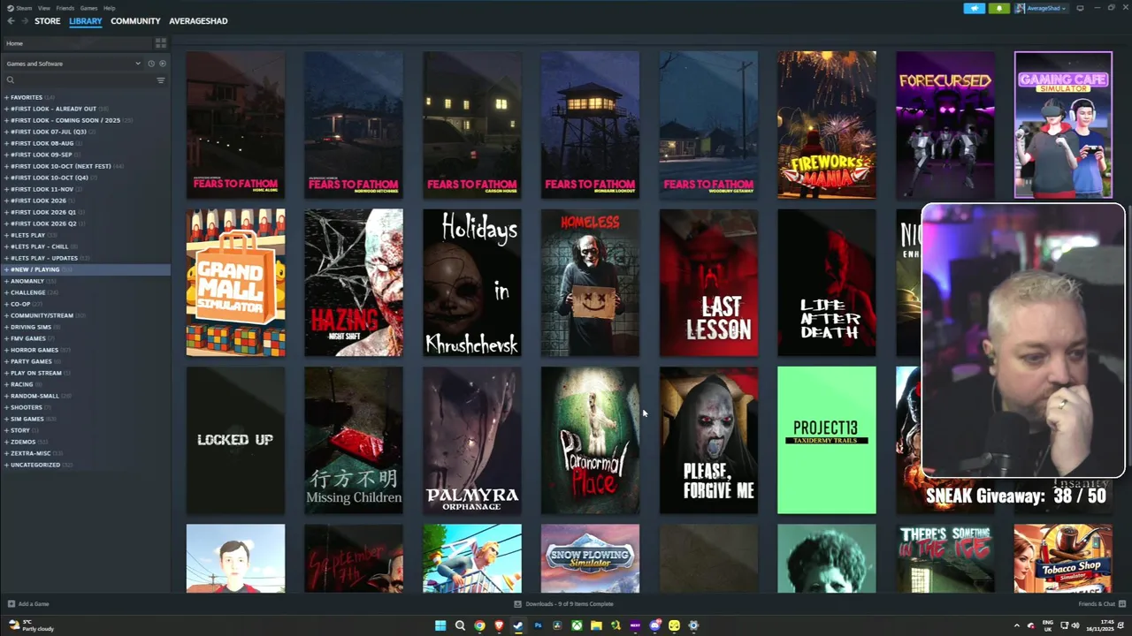The image size is (1132, 636).
Task: Go forward with the navigation arrow
Action: point(24,21)
